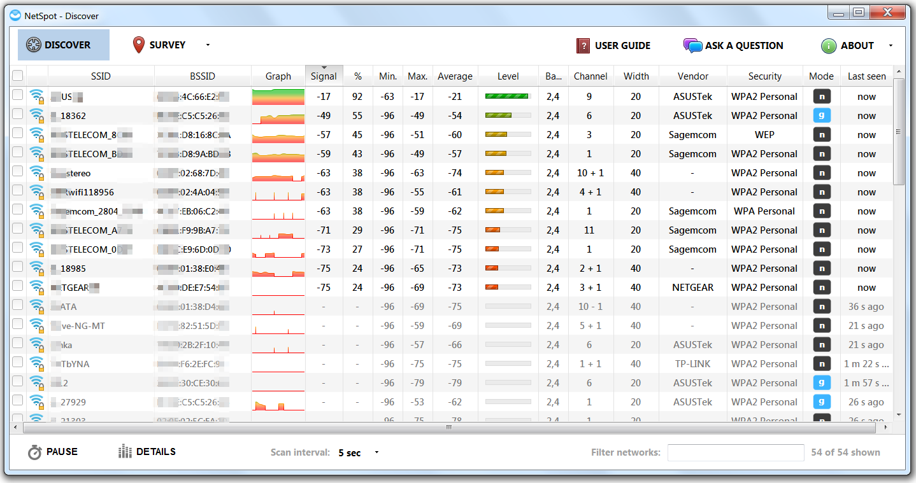Open the User Guide book icon
Viewport: 916px width, 483px height.
(x=583, y=46)
